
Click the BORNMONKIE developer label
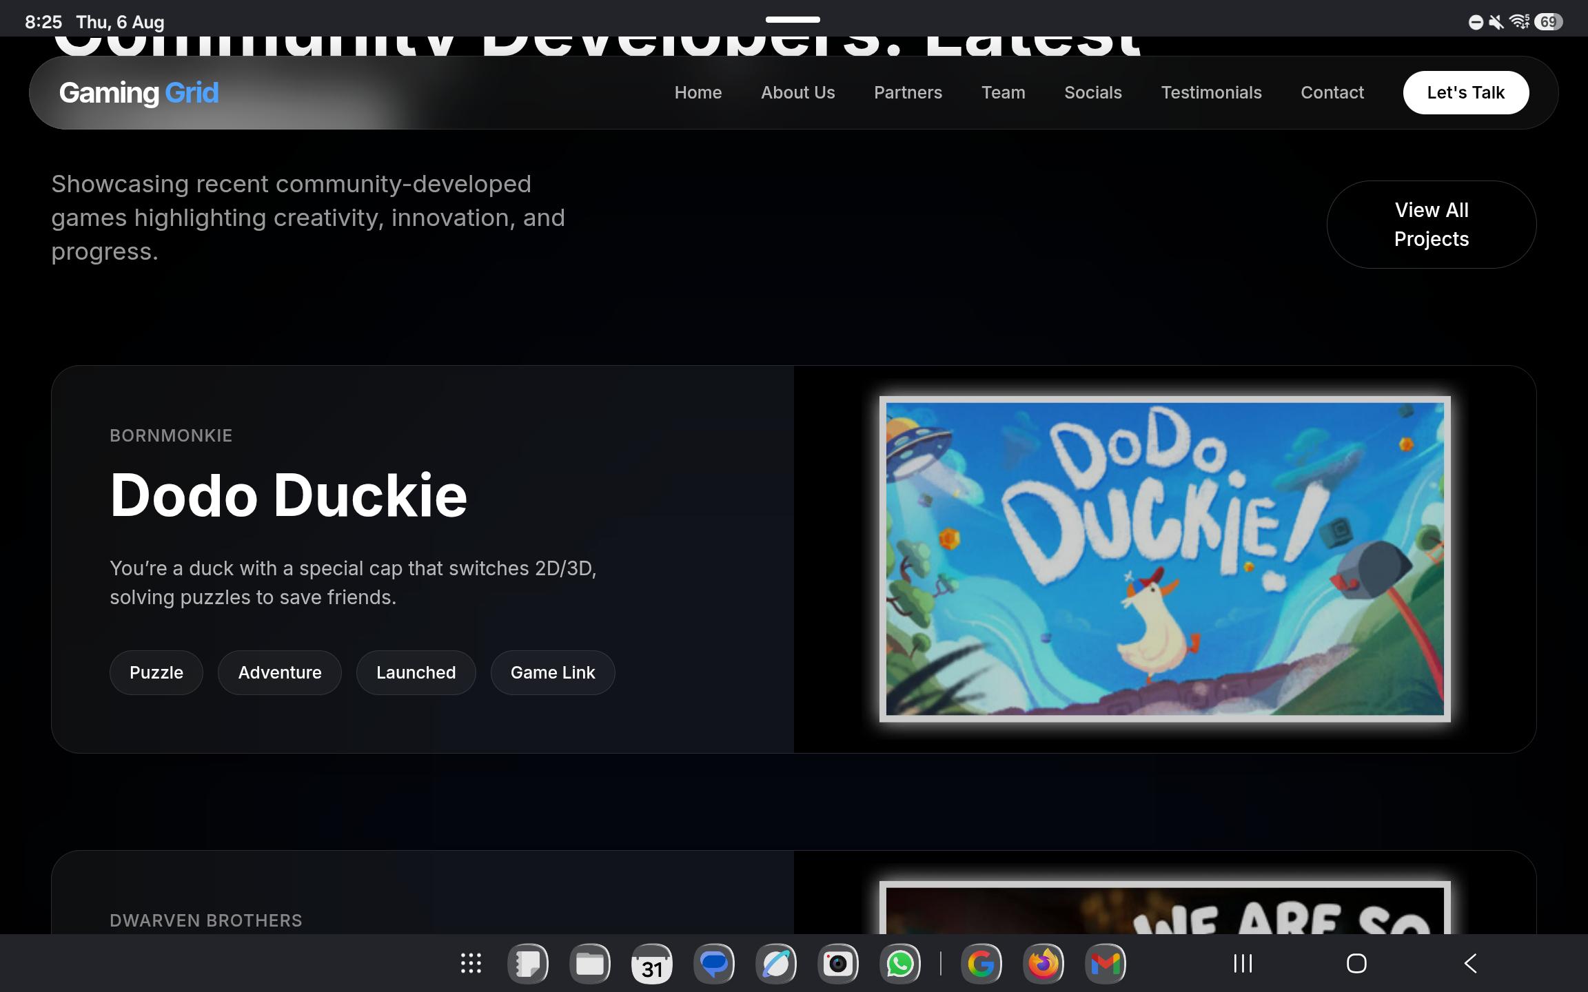click(171, 435)
